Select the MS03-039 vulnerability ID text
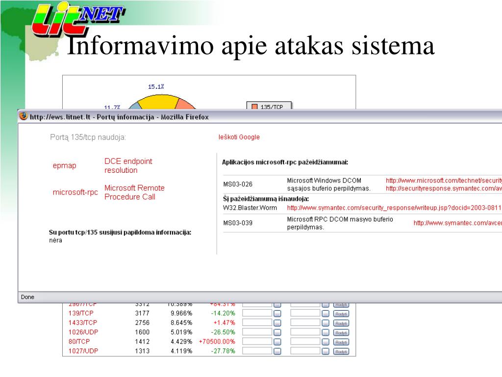The width and height of the screenshot is (502, 377). click(x=238, y=223)
